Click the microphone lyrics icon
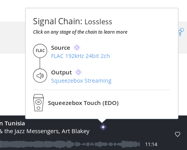The image size is (187, 150). pyautogui.click(x=181, y=32)
